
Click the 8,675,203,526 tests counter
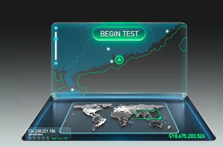point(190,136)
